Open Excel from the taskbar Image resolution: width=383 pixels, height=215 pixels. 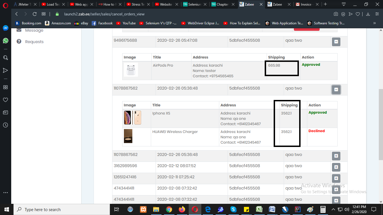pyautogui.click(x=259, y=209)
